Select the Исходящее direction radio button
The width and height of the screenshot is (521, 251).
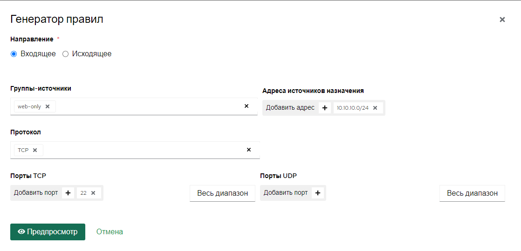point(65,54)
